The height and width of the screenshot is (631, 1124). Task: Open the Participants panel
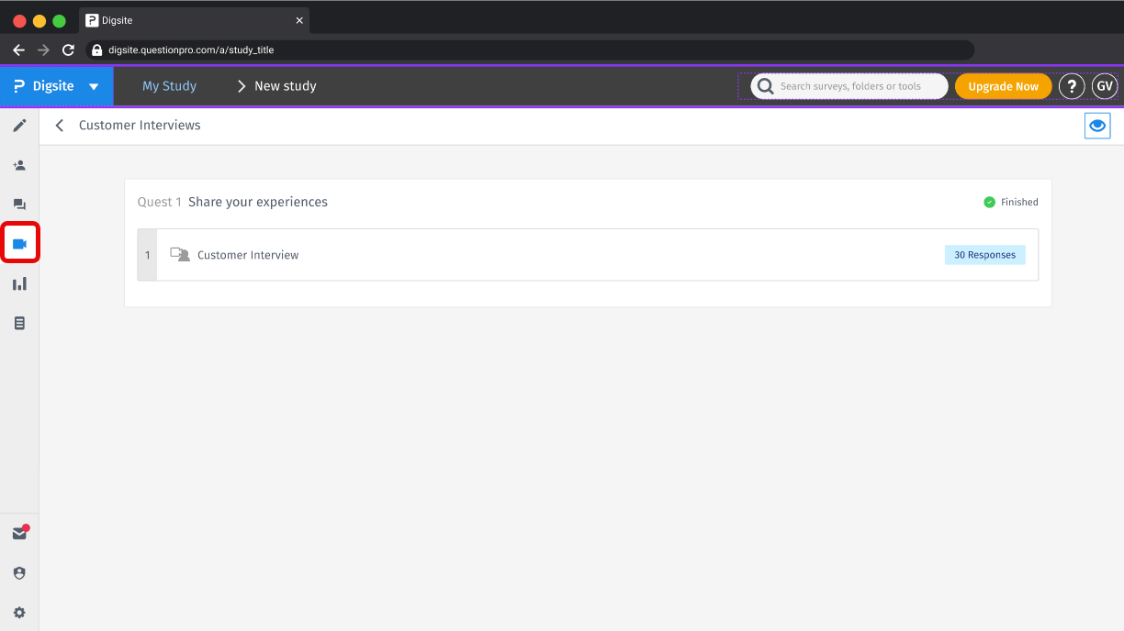pyautogui.click(x=19, y=165)
